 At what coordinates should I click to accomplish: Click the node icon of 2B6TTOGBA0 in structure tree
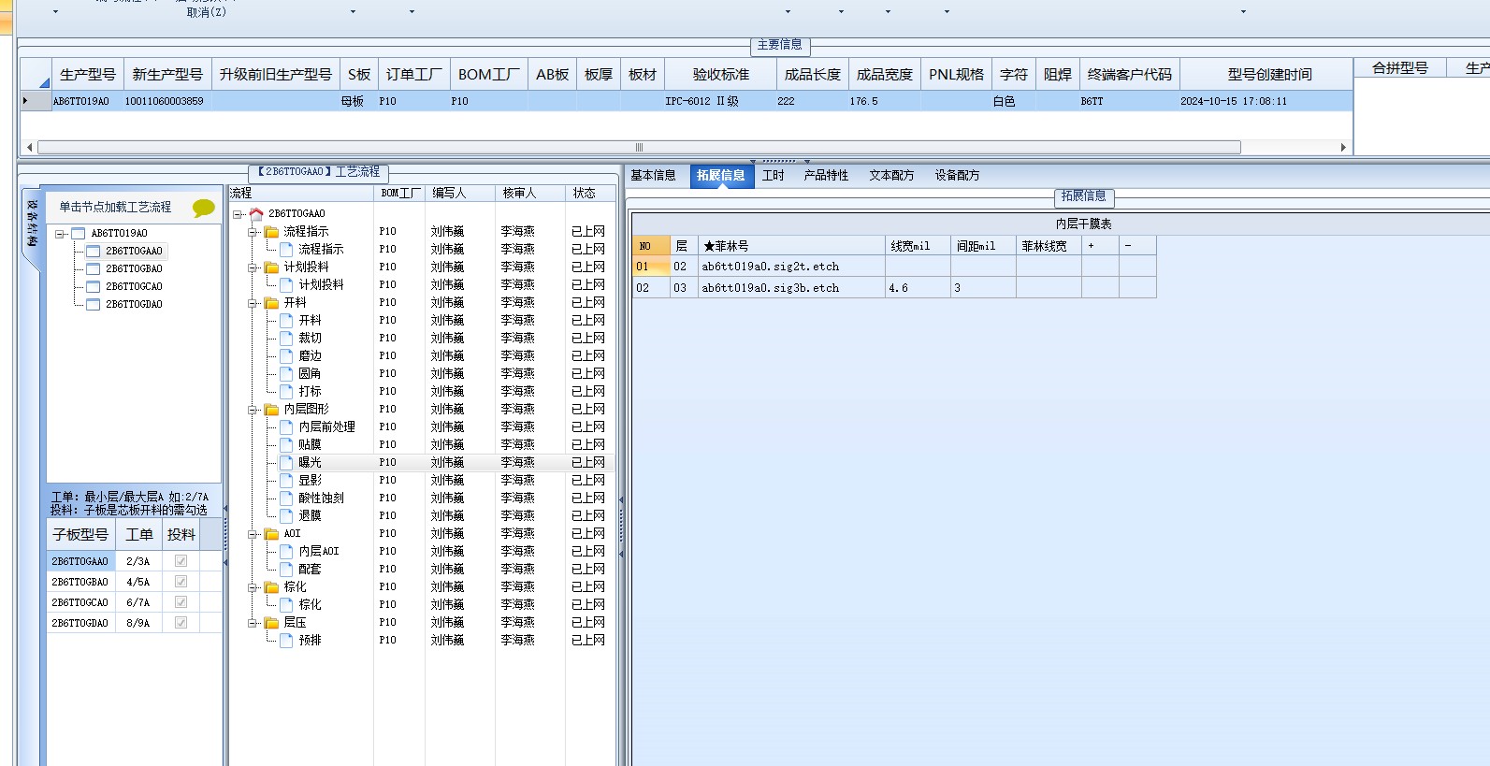tap(93, 268)
